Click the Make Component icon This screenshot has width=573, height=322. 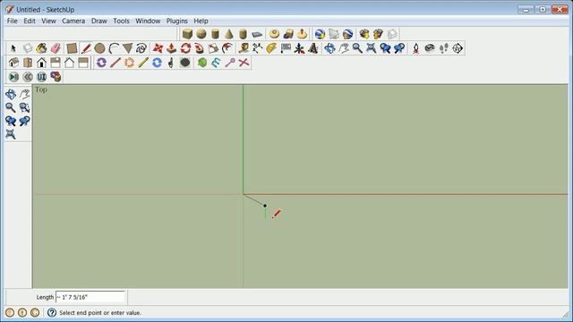pos(28,48)
